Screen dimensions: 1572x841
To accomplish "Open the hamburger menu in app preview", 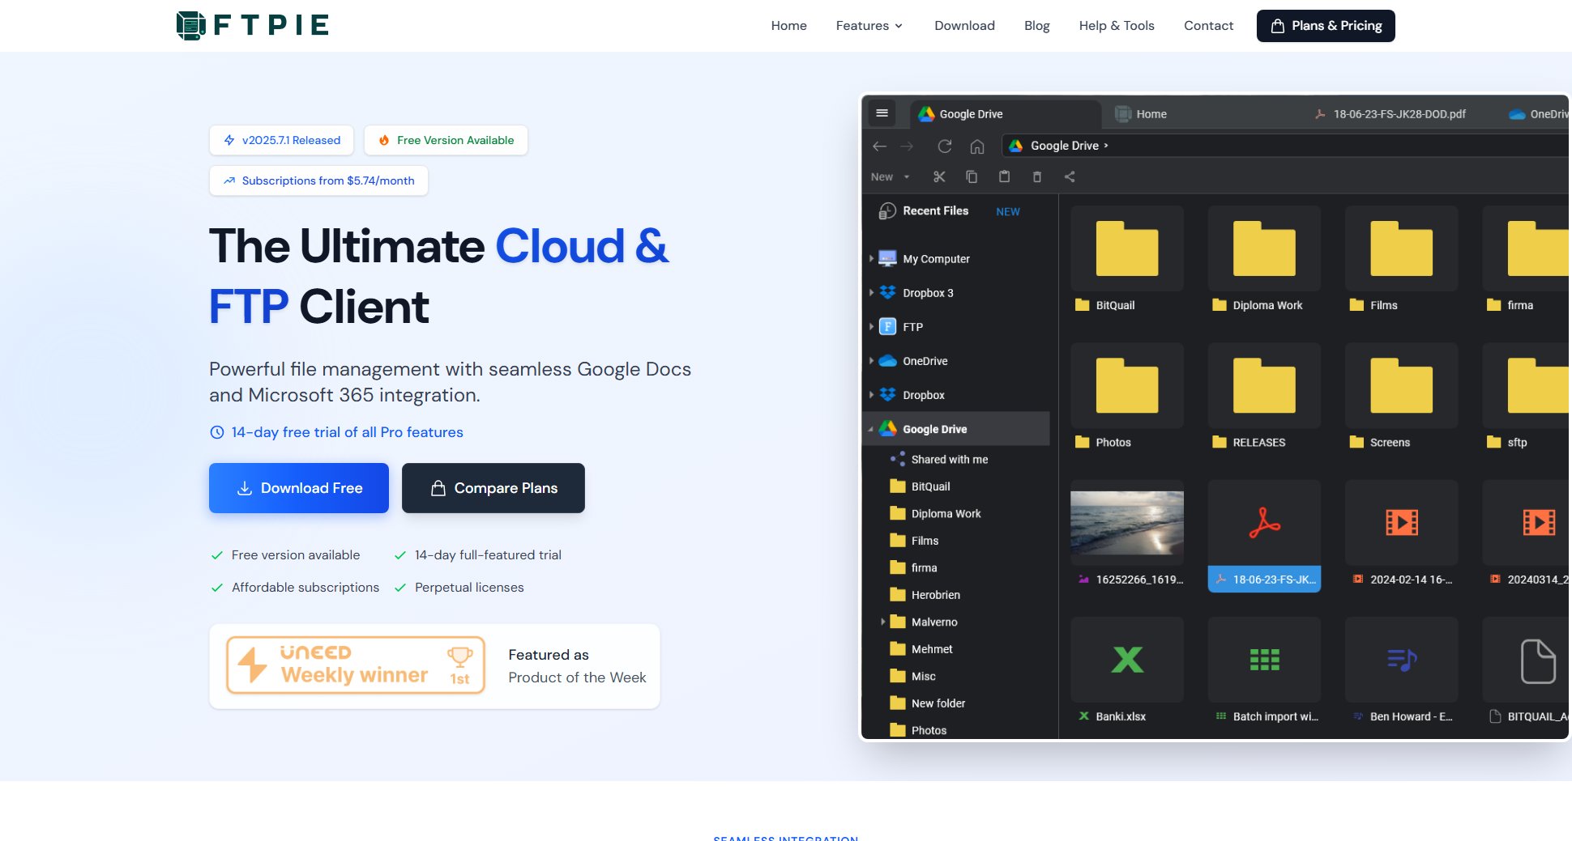I will point(882,113).
